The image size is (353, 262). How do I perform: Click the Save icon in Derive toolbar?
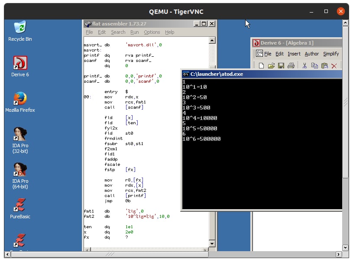[281, 65]
